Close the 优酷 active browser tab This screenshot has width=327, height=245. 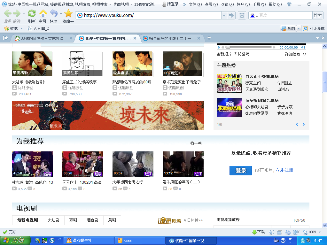[135, 38]
